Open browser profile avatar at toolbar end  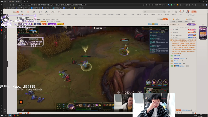[206, 5]
